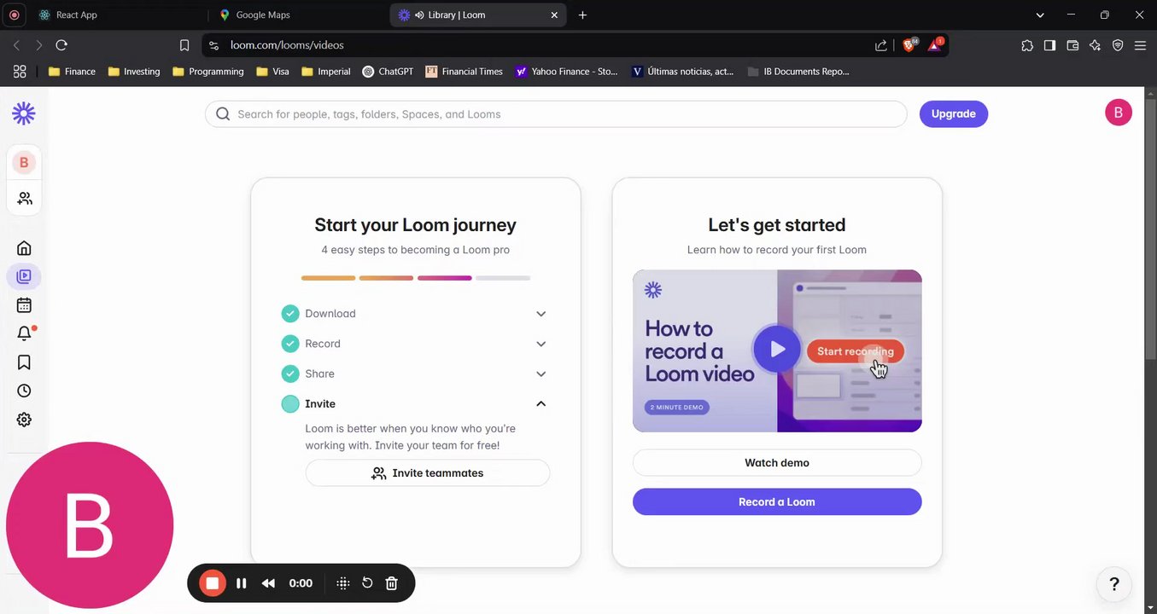Stop the recording with the red stop button
Screen dimensions: 1157x614
212,583
